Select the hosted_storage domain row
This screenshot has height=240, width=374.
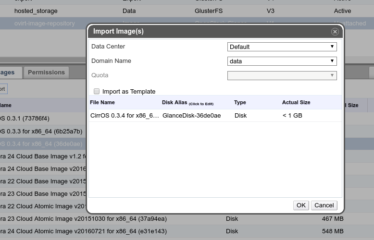[x=36, y=11]
